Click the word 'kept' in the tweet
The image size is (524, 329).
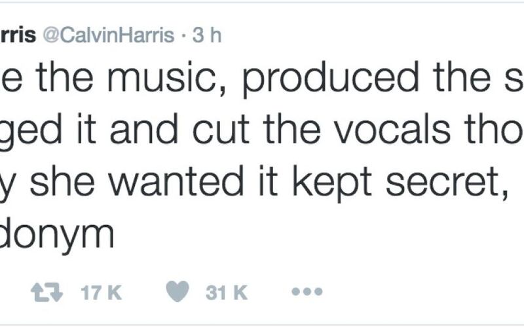coord(332,184)
